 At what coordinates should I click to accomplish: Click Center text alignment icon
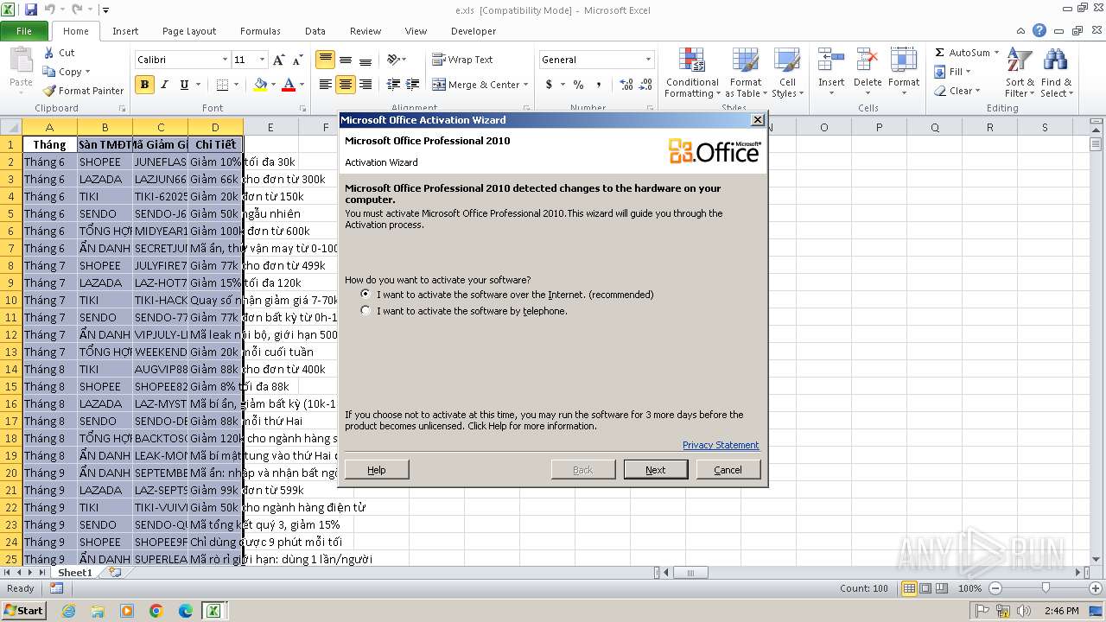point(346,85)
